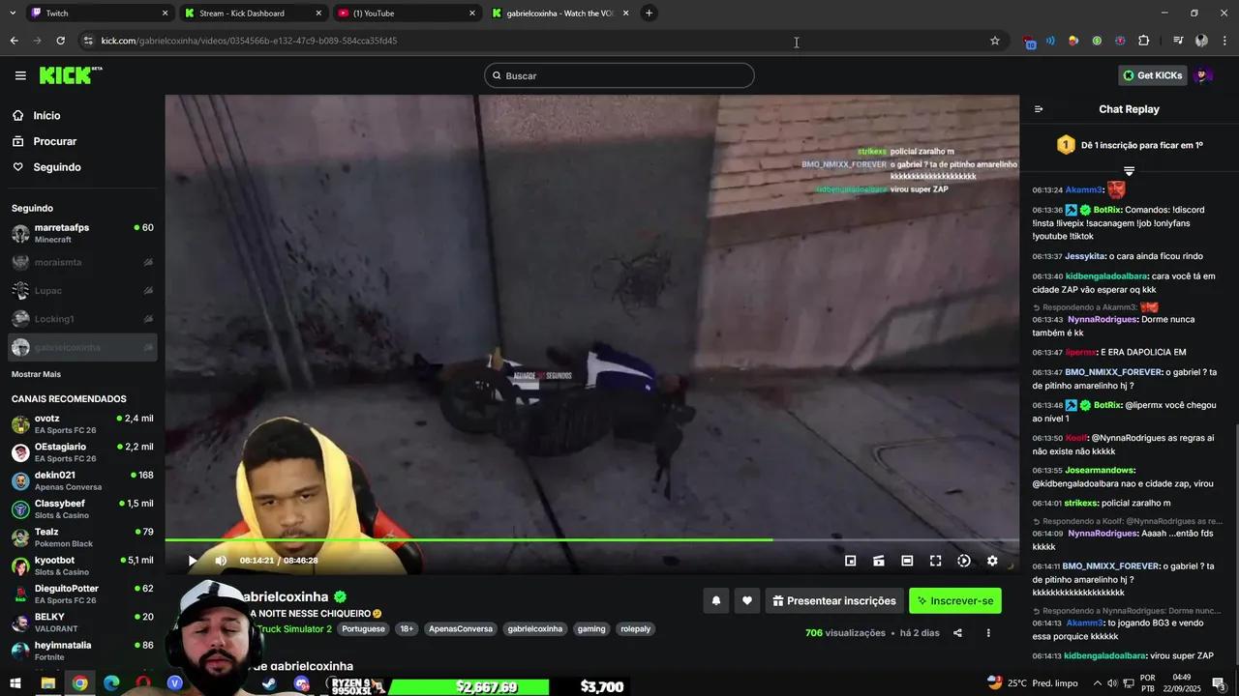The image size is (1239, 696).
Task: Open Windows Start menu
Action: tap(15, 683)
